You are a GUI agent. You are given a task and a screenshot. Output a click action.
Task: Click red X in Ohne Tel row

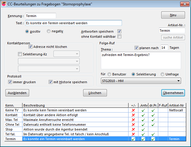(133, 125)
